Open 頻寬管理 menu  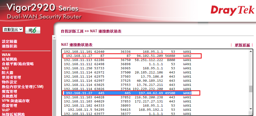(x=9, y=91)
